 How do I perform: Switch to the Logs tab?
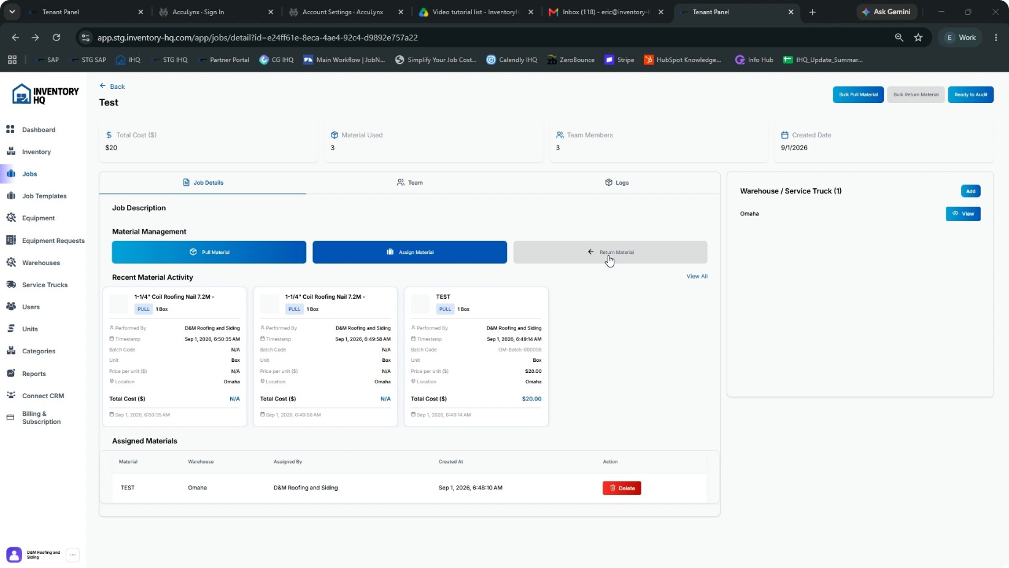click(616, 183)
